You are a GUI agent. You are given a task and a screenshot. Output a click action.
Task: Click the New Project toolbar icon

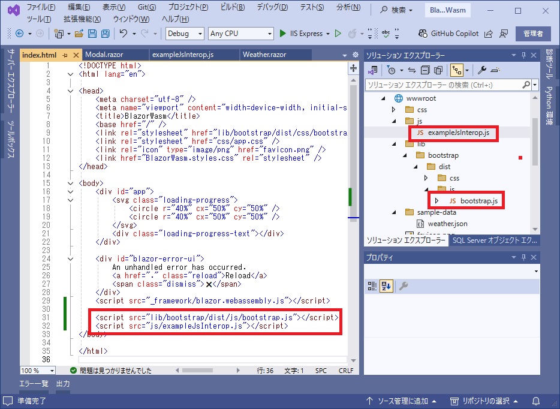(x=59, y=34)
